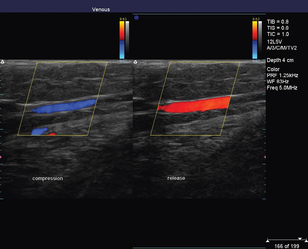The width and height of the screenshot is (308, 249).
Task: Click the 166 of 199 frame counter
Action: tap(287, 246)
